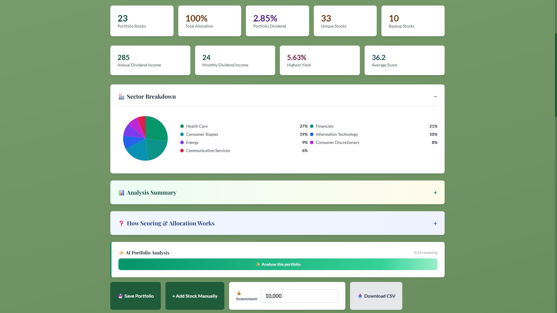Click the Analyse this portfolio button
The height and width of the screenshot is (313, 557).
[x=278, y=264]
